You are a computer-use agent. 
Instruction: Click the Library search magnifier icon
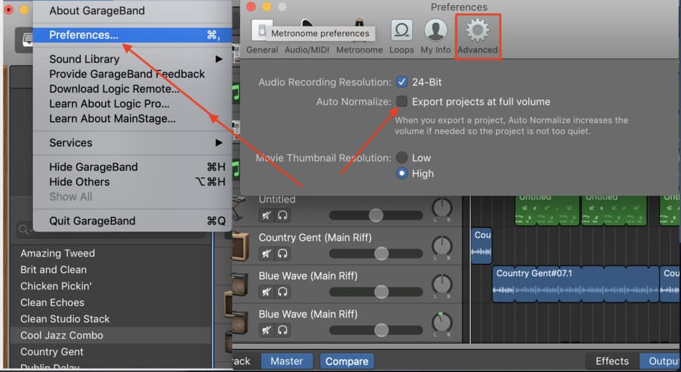[x=24, y=229]
